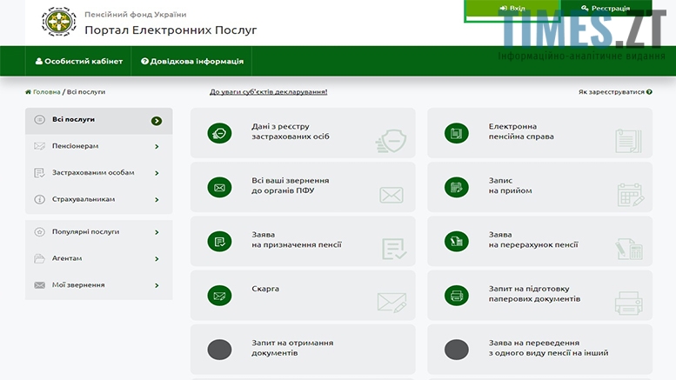Click the pension application round icon

pyautogui.click(x=219, y=241)
